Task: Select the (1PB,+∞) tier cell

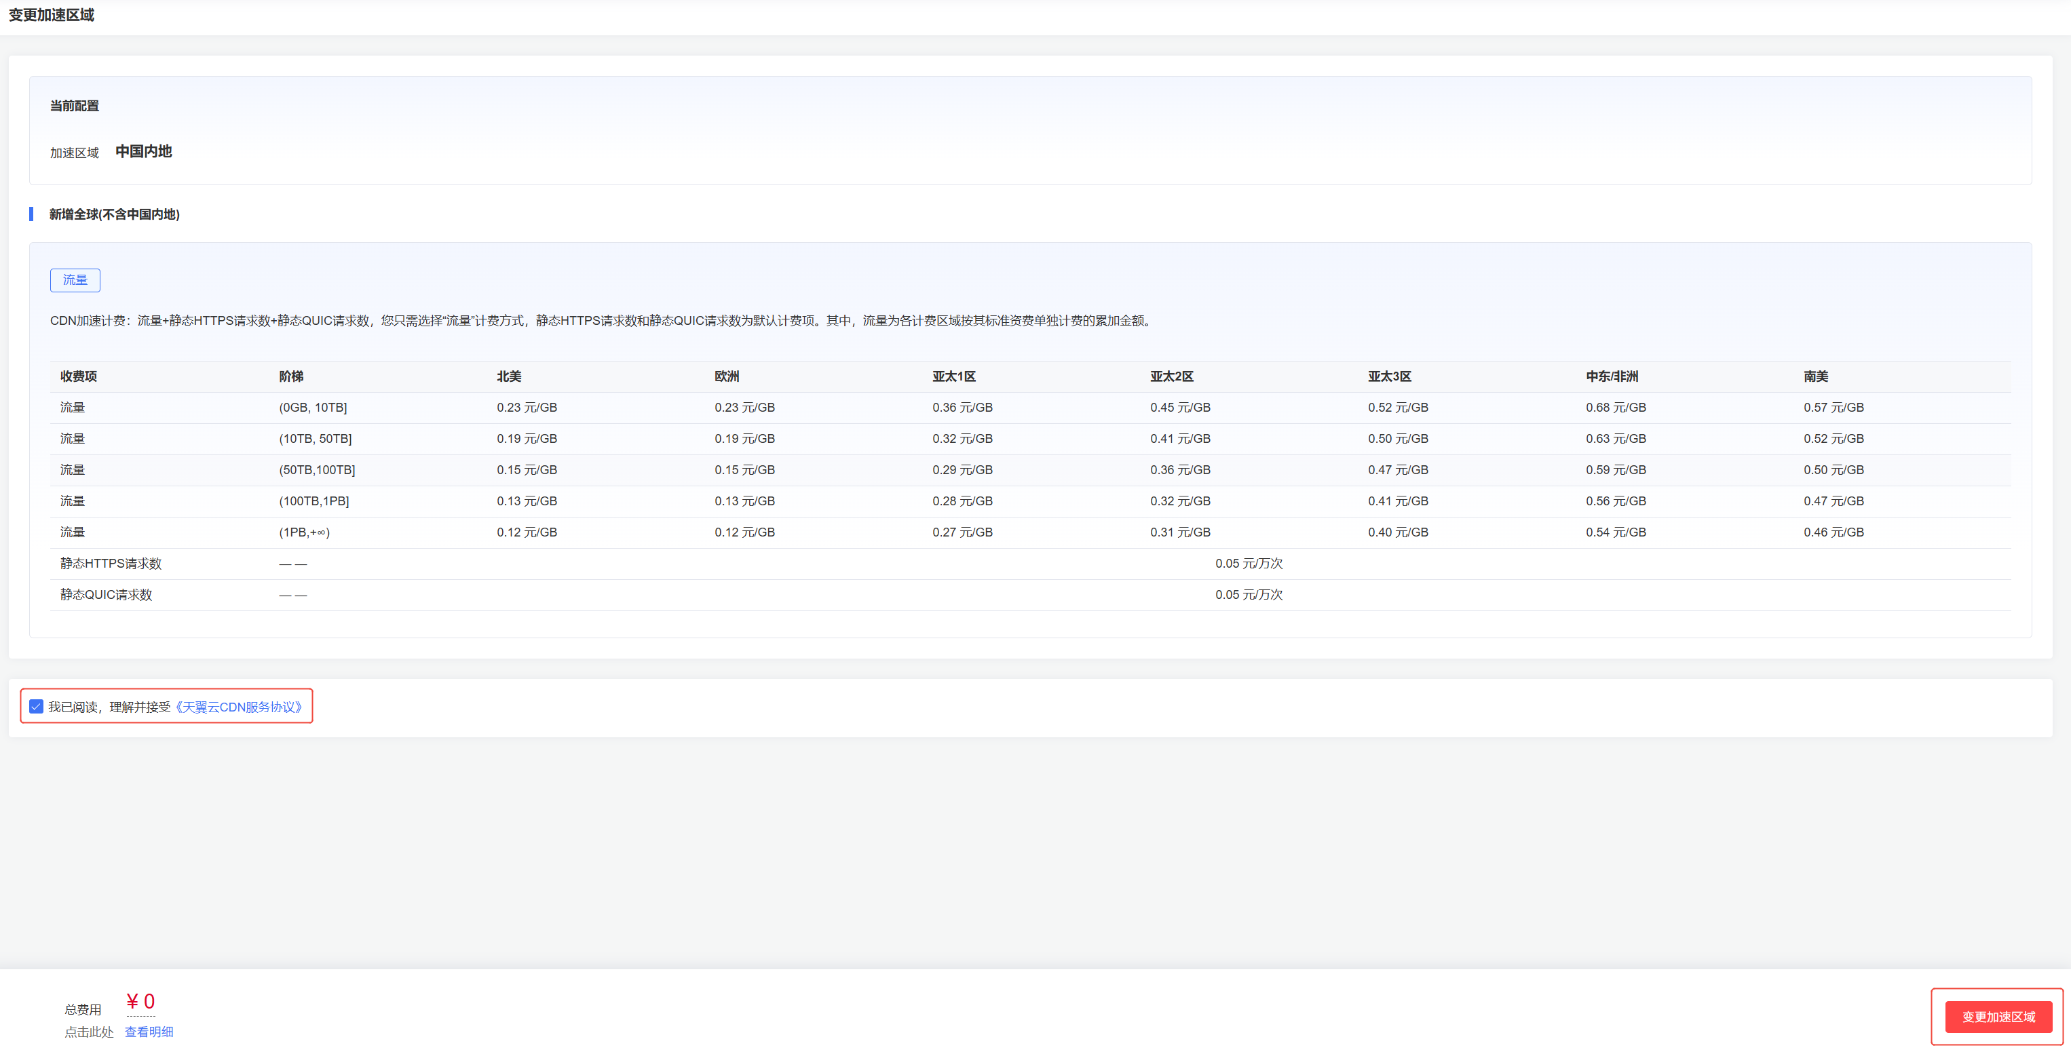Action: (x=304, y=532)
